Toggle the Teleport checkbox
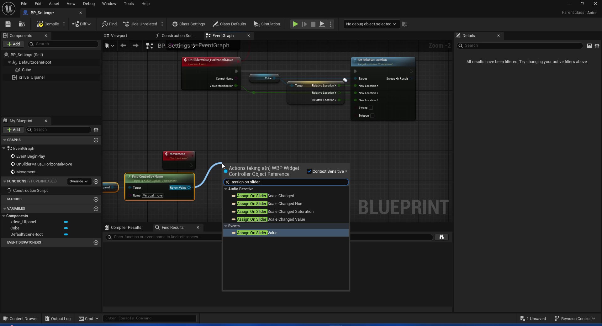This screenshot has width=602, height=326. click(372, 116)
